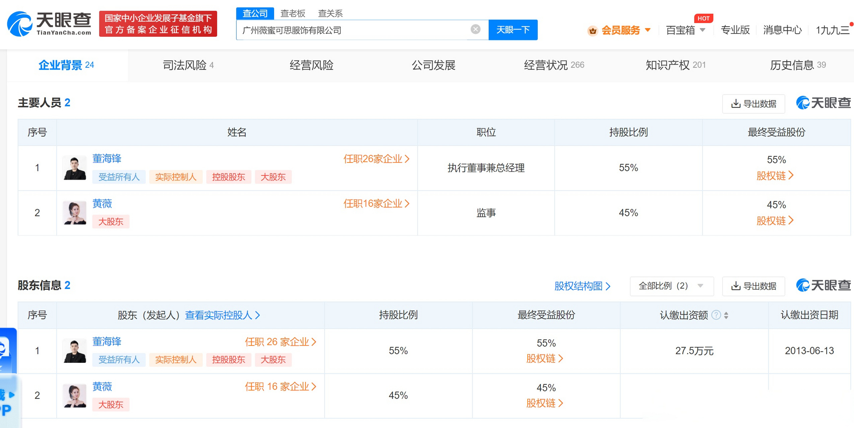Open 股权链 for 黄薇 in 主要人员
854x428 pixels.
775,221
